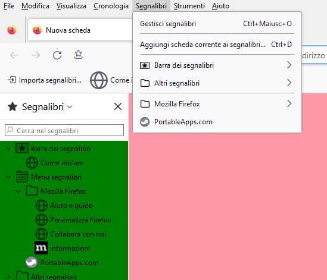327x280 pixels.
Task: Click the reload page icon
Action: 57,55
